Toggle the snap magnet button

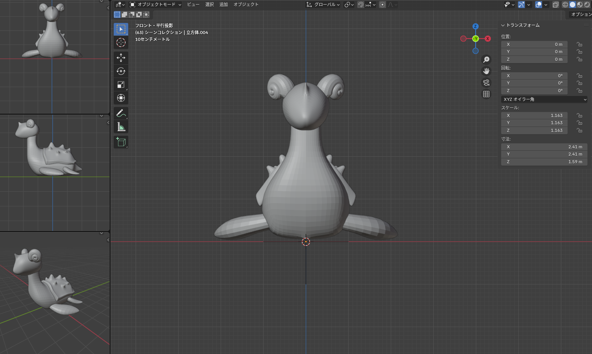click(360, 5)
